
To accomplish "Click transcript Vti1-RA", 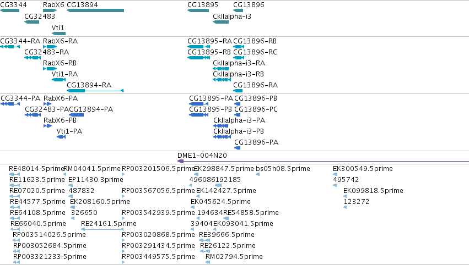I will click(64, 74).
